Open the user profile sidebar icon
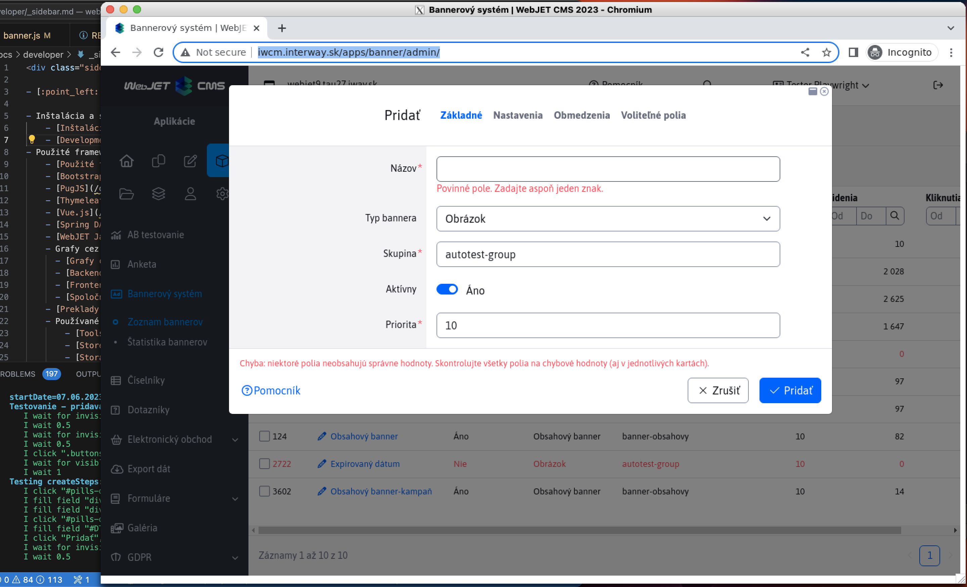The width and height of the screenshot is (967, 587). [x=190, y=194]
